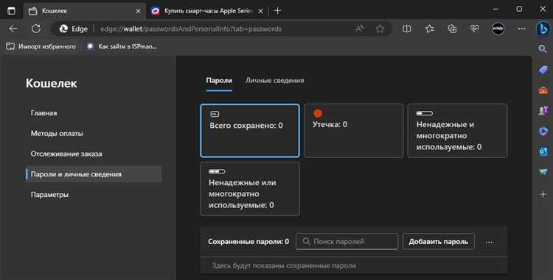The image size is (553, 280).
Task: Open Пароли и личные сведения menu item
Action: [x=94, y=174]
